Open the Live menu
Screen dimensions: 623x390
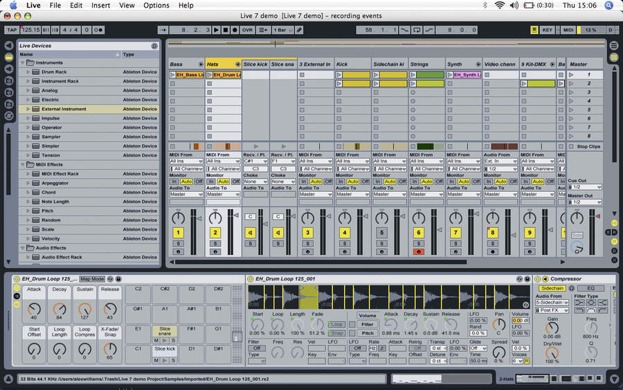click(33, 5)
